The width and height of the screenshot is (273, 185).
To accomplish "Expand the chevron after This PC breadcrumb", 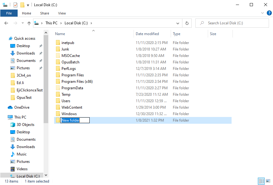I will click(x=61, y=23).
